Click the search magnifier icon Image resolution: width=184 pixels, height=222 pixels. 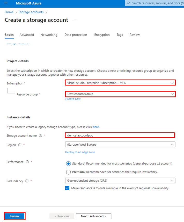click(128, 3)
